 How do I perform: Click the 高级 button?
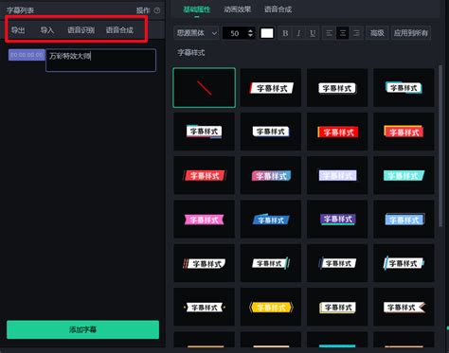click(377, 33)
